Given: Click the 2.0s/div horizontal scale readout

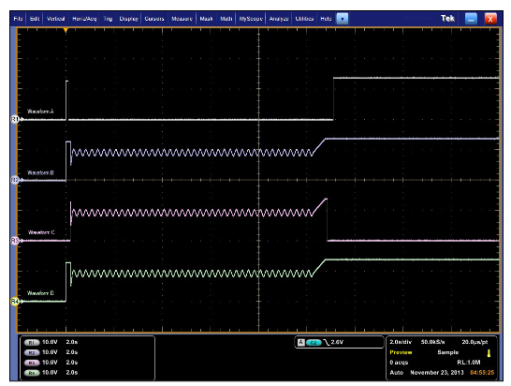Looking at the screenshot, I should pyautogui.click(x=401, y=342).
